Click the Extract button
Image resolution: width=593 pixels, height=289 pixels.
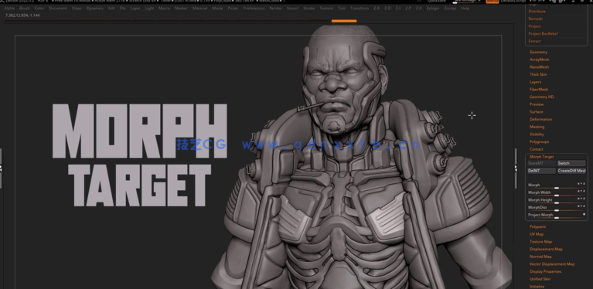(535, 41)
